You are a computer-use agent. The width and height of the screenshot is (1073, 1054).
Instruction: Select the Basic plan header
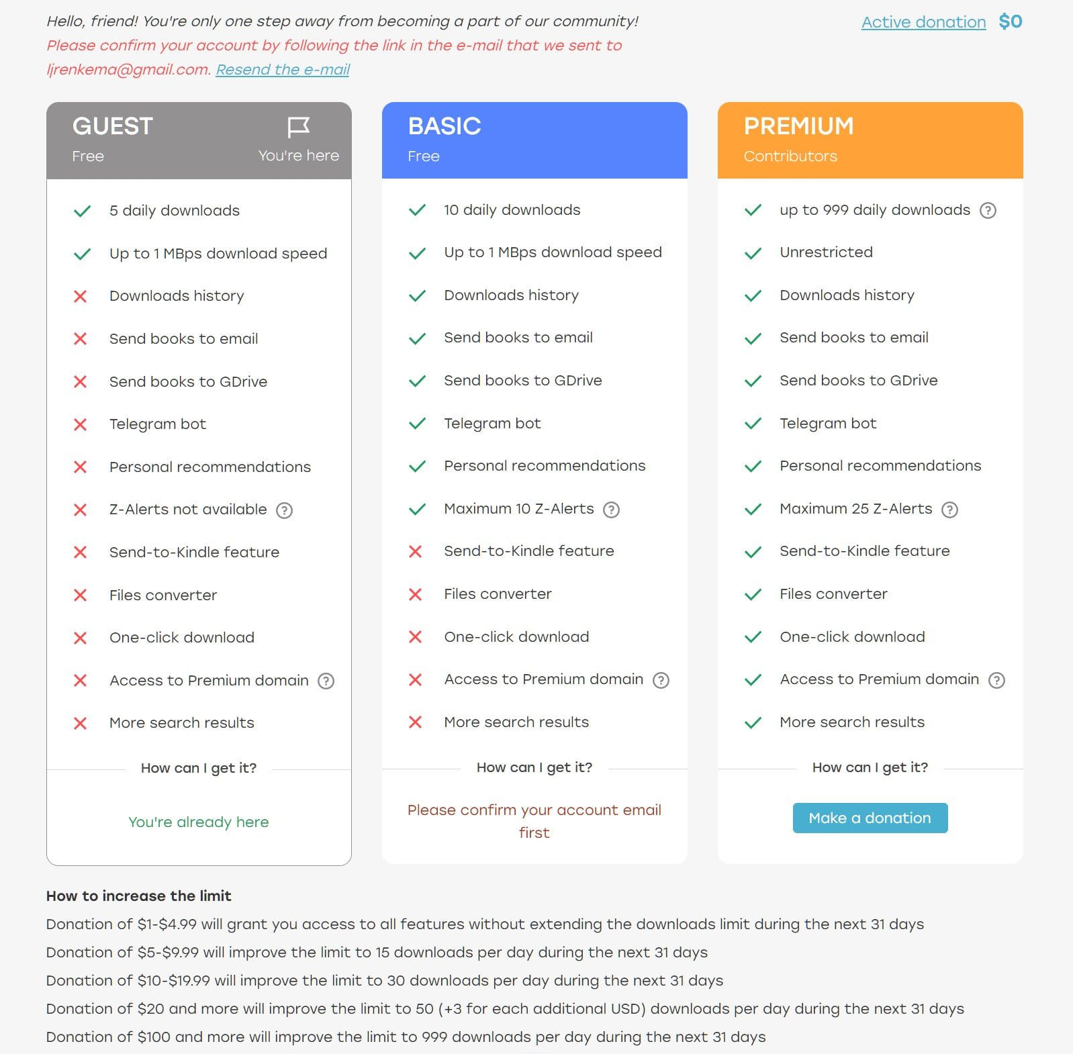534,140
